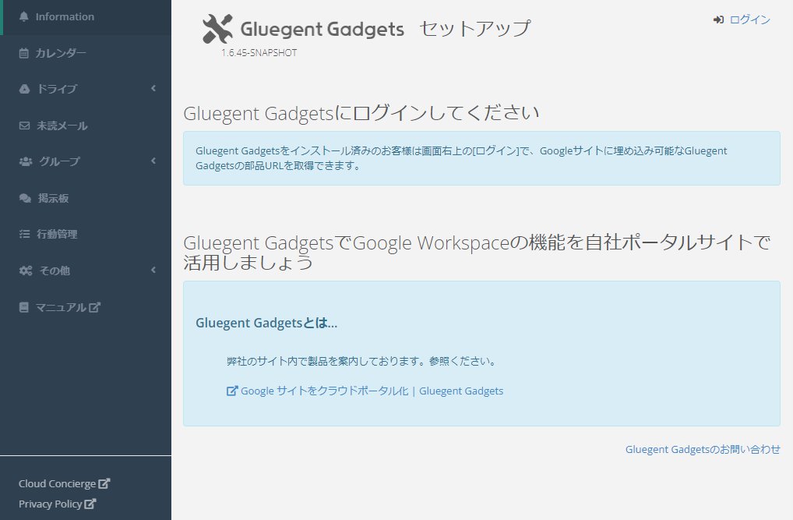
Task: Click the sign-in arrow icon beside ログイン
Action: 719,19
